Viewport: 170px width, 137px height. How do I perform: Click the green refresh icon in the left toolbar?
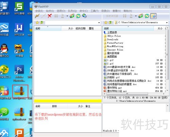point(78,16)
